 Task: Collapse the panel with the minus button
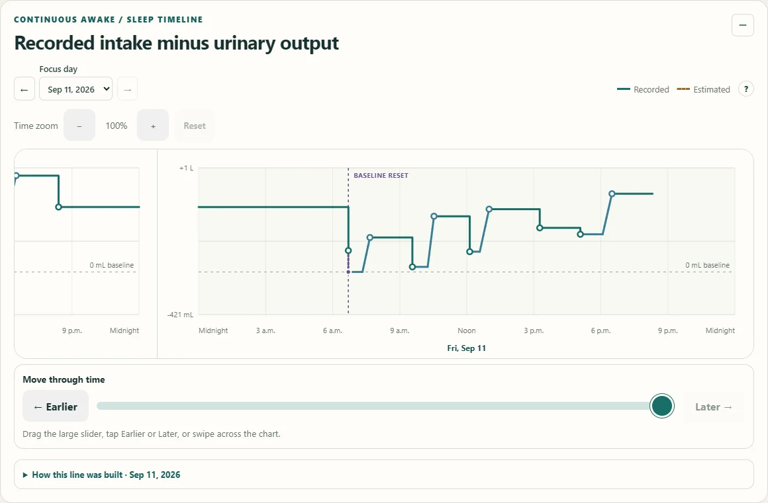743,25
